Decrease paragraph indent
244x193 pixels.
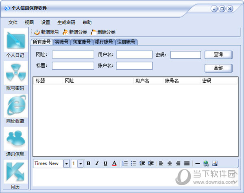point(142,163)
